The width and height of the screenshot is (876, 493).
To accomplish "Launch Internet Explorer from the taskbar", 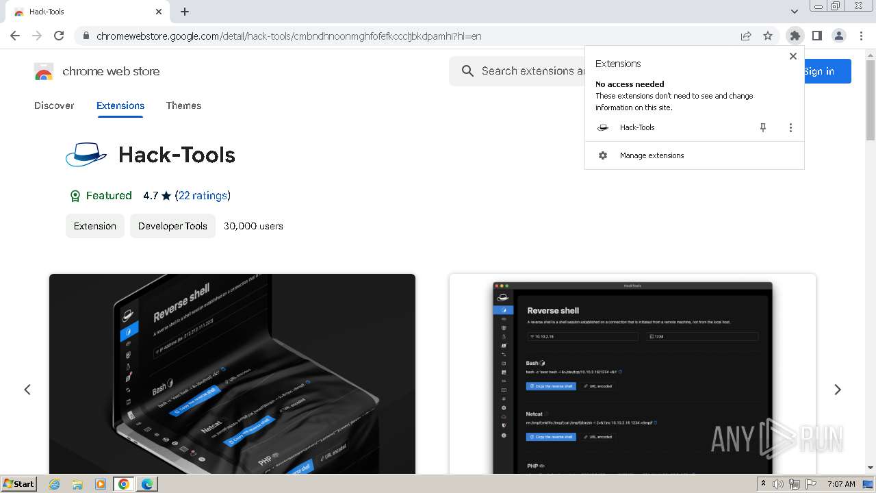I will [54, 484].
